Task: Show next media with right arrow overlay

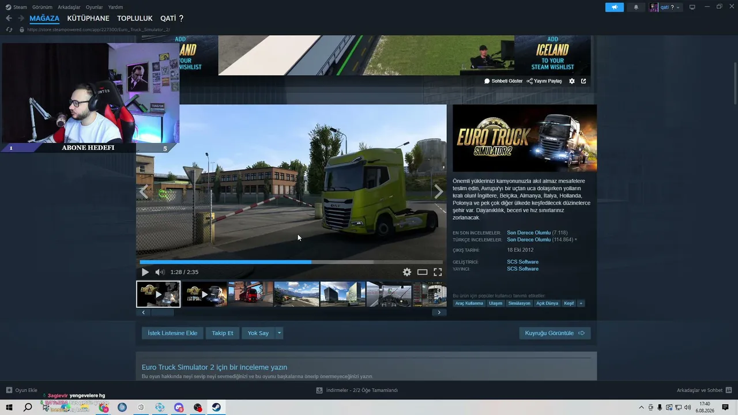Action: 439,192
